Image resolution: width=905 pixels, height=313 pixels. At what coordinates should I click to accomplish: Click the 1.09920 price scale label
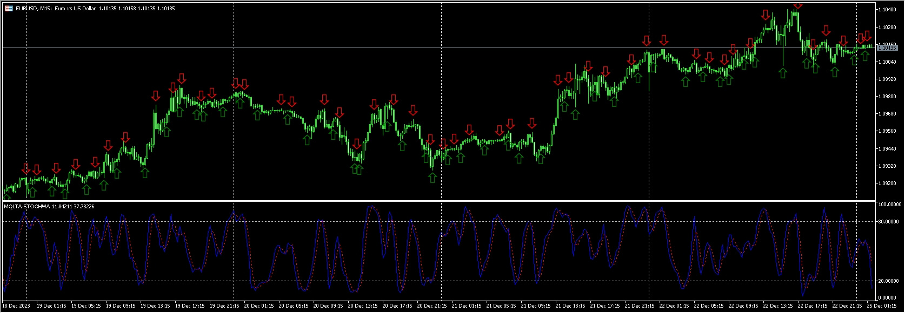coord(887,79)
